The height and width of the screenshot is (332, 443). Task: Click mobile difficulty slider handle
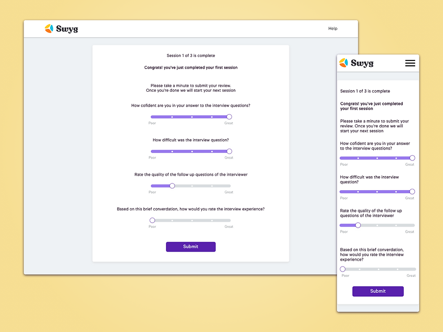point(412,192)
